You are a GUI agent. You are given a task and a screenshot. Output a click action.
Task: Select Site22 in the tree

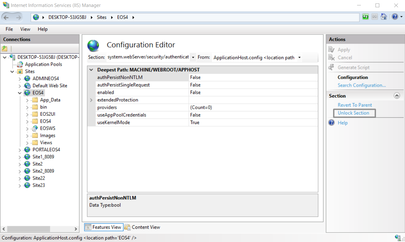(x=39, y=178)
